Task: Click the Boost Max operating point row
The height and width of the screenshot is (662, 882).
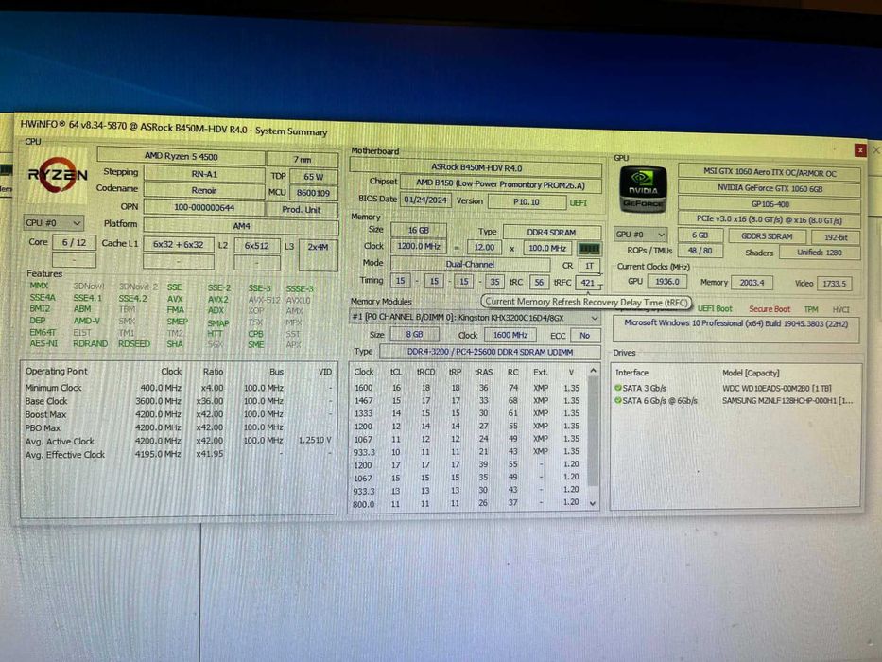Action: pos(178,414)
